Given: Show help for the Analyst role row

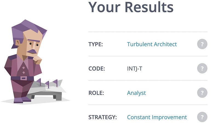Looking at the screenshot, I should point(202,93).
